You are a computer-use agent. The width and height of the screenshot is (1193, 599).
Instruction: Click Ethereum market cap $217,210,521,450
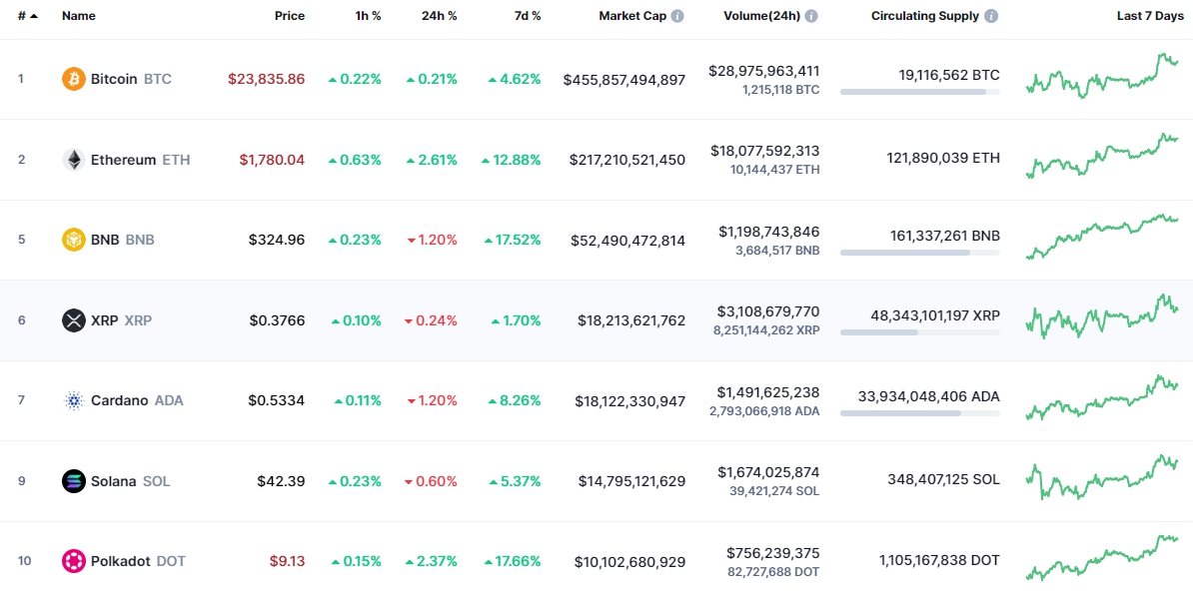tap(626, 160)
